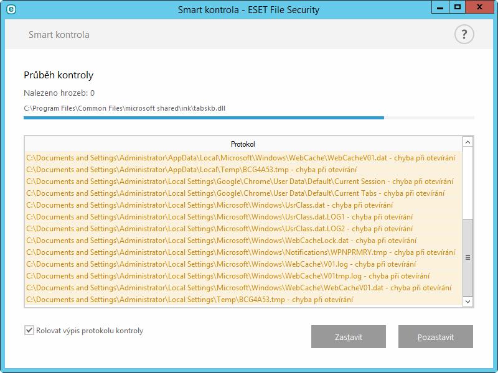Image resolution: width=498 pixels, height=373 pixels.
Task: Click the ESET logo icon in title bar
Action: 11,9
